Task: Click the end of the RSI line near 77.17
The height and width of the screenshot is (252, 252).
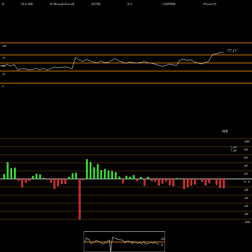Action: click(x=223, y=52)
